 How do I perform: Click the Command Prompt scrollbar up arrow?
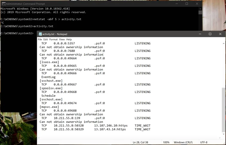(200, 9)
